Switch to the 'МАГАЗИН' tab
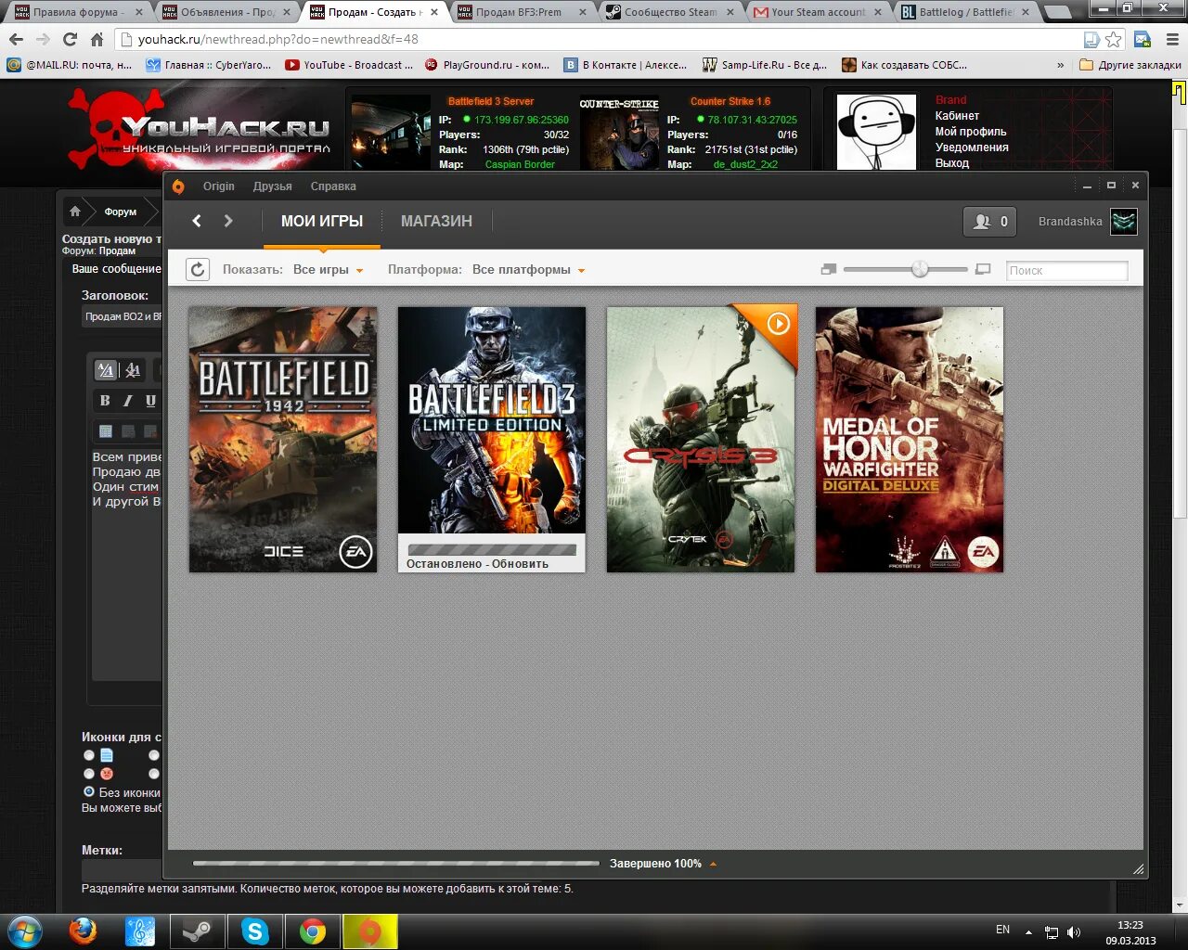Image resolution: width=1188 pixels, height=950 pixels. (436, 222)
